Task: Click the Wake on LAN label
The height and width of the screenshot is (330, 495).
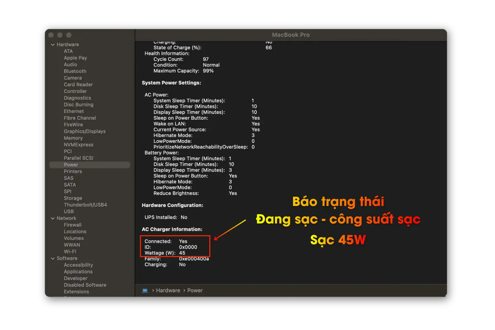Action: (170, 124)
